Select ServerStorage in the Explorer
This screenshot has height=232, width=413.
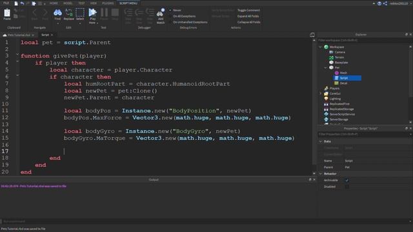[x=339, y=119]
